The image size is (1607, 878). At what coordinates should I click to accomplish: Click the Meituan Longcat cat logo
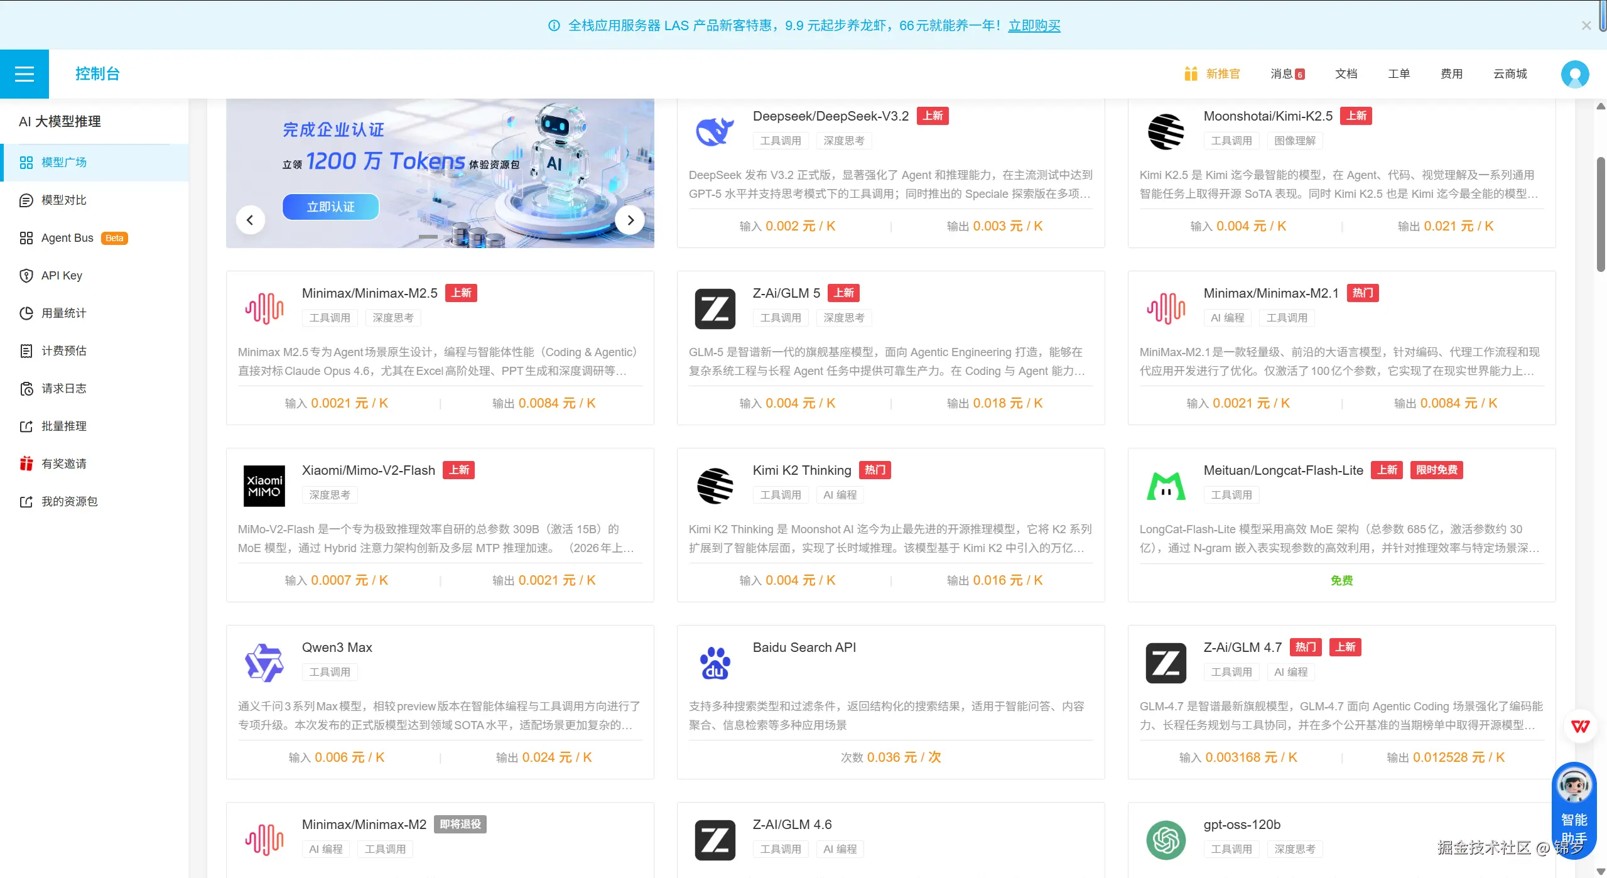1166,486
